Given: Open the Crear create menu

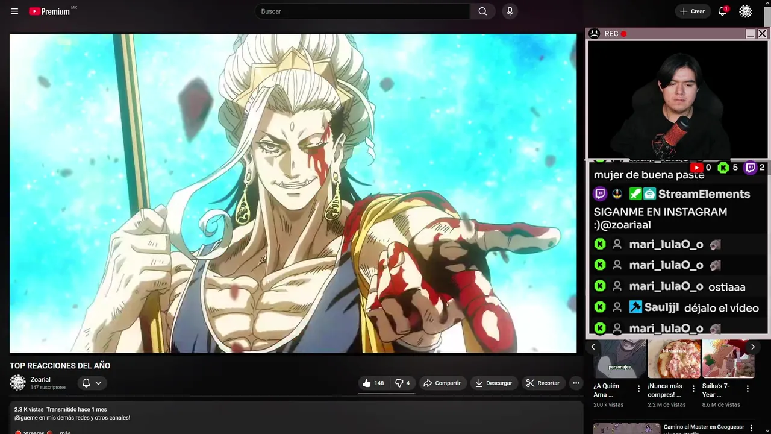Looking at the screenshot, I should point(692,11).
